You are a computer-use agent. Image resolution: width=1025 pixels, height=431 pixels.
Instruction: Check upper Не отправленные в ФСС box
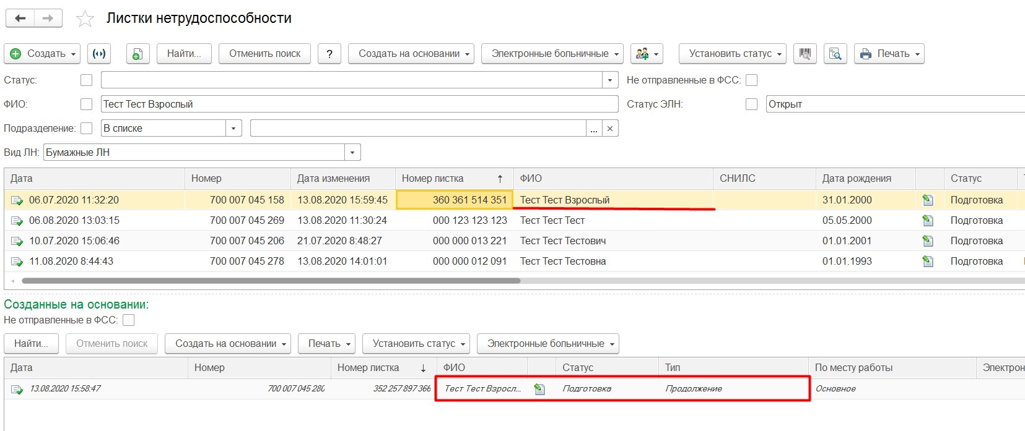751,80
